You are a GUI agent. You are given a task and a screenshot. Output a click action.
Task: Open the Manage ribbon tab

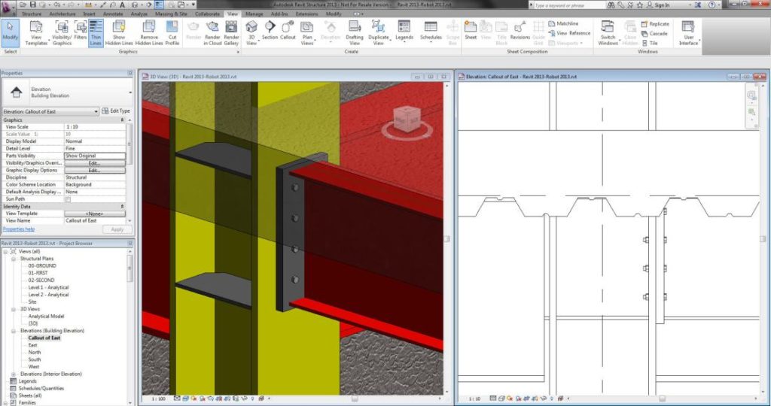point(254,14)
